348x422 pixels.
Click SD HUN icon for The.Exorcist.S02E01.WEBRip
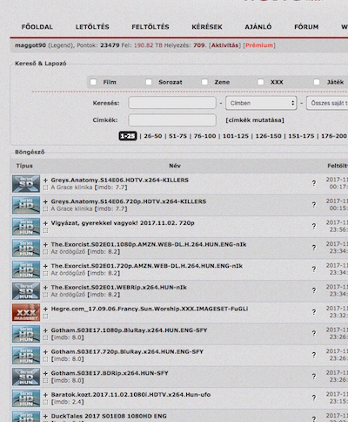(x=26, y=291)
